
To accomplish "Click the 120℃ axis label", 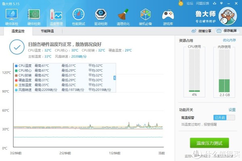I will (x=6, y=72).
